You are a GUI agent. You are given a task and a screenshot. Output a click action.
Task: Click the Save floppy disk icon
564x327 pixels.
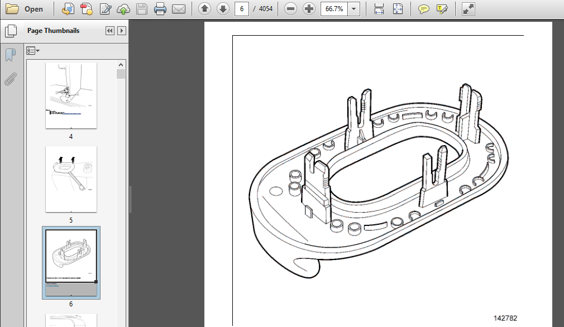point(142,9)
